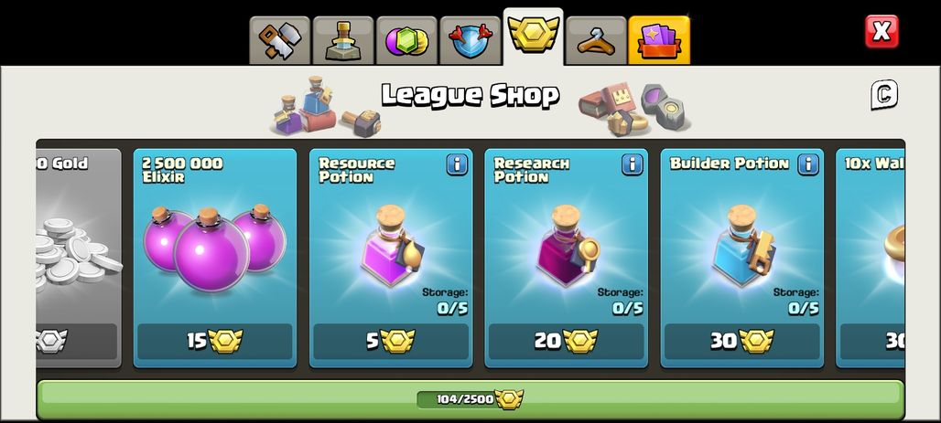941x423 pixels.
Task: Open the coat hanger skins tab
Action: pos(596,40)
